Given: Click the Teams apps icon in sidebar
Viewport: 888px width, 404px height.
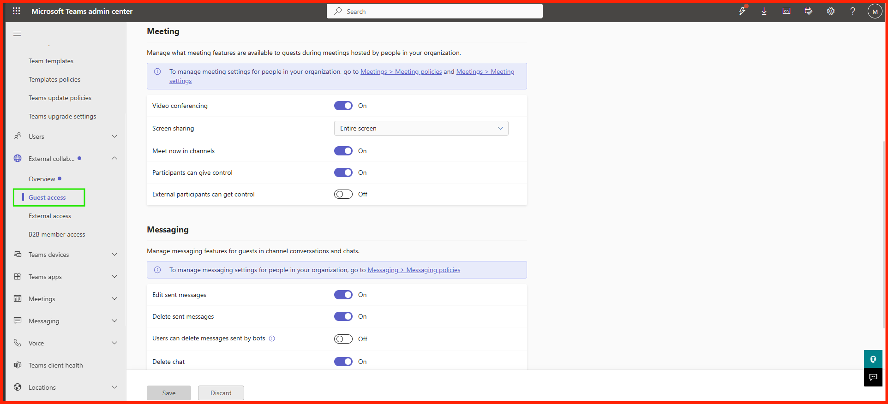Looking at the screenshot, I should (x=18, y=276).
